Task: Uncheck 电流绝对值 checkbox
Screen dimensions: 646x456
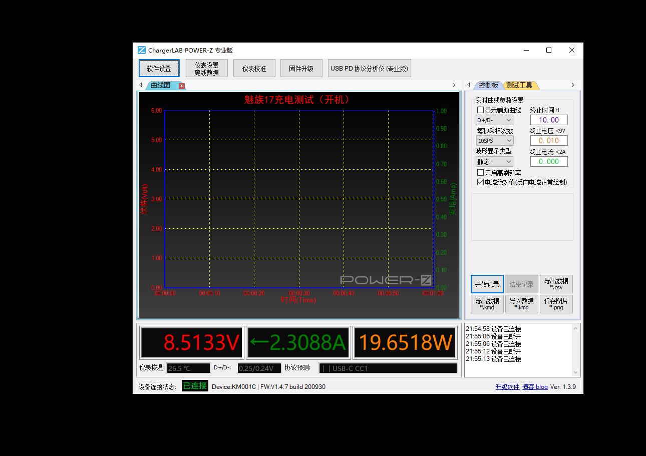Action: click(x=481, y=182)
